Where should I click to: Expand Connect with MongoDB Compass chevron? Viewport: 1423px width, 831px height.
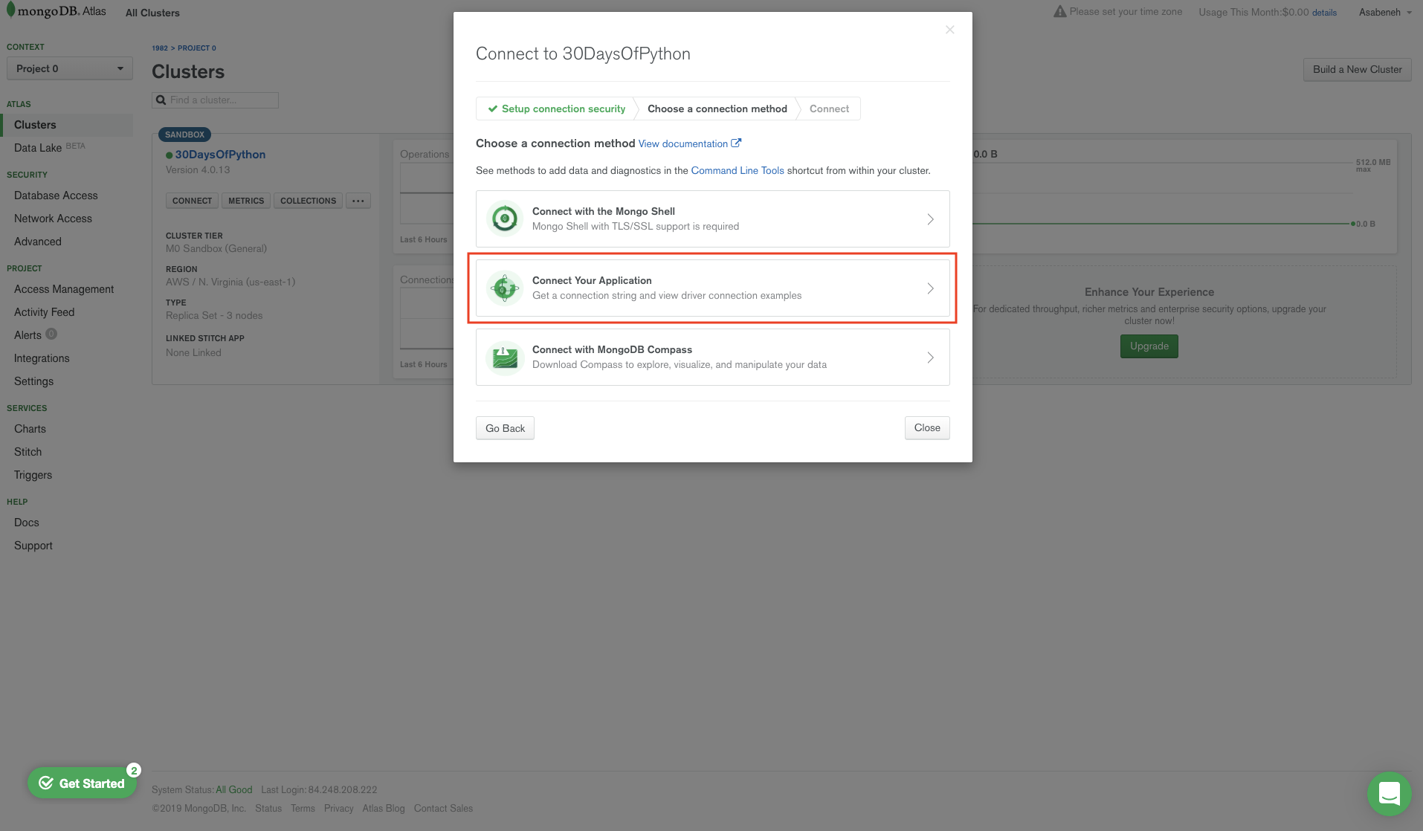click(930, 358)
